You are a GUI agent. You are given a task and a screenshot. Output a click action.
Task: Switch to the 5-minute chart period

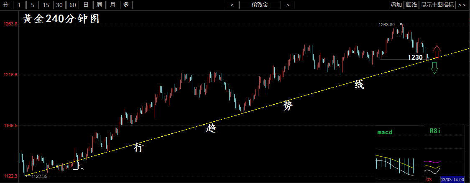[x=33, y=5]
